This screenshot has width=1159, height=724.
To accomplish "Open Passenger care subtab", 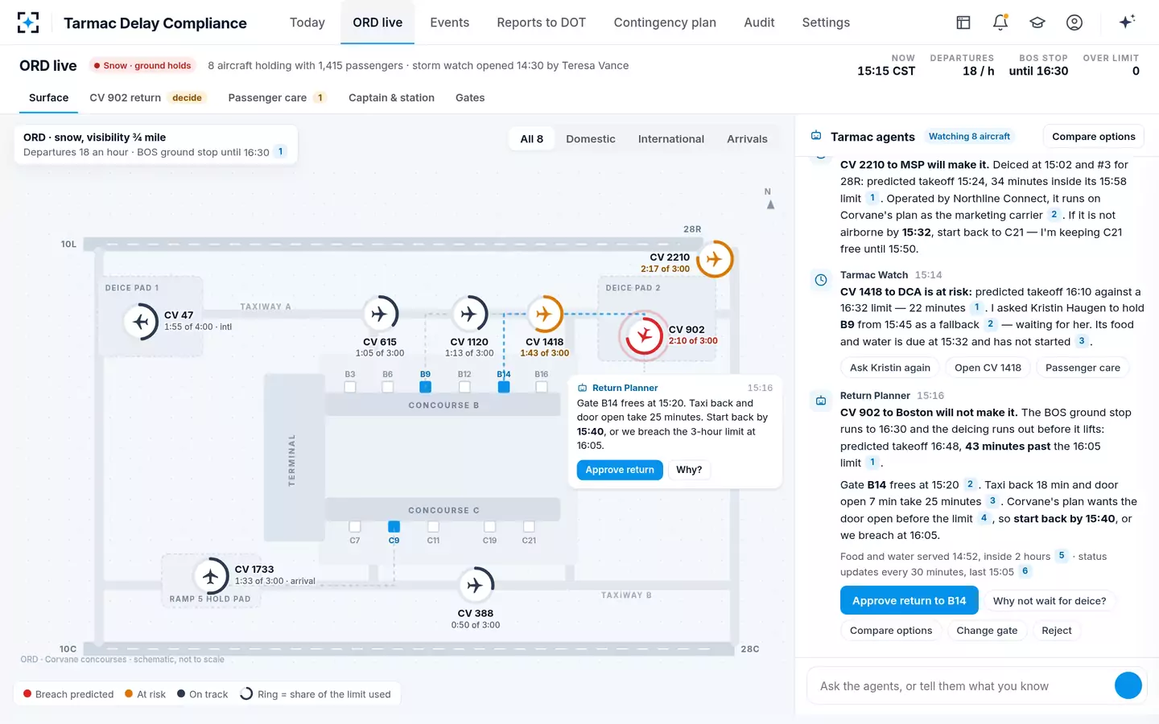I will coord(277,97).
